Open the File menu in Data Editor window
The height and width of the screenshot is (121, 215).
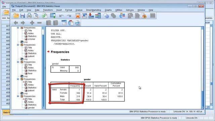pyautogui.click(x=4, y=7)
